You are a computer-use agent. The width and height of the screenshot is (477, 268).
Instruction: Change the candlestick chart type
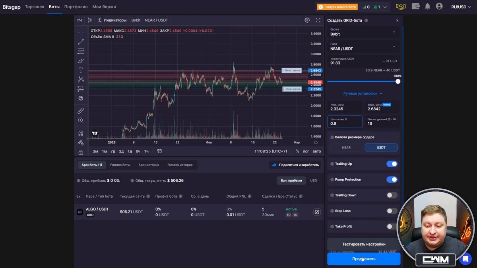point(90,20)
